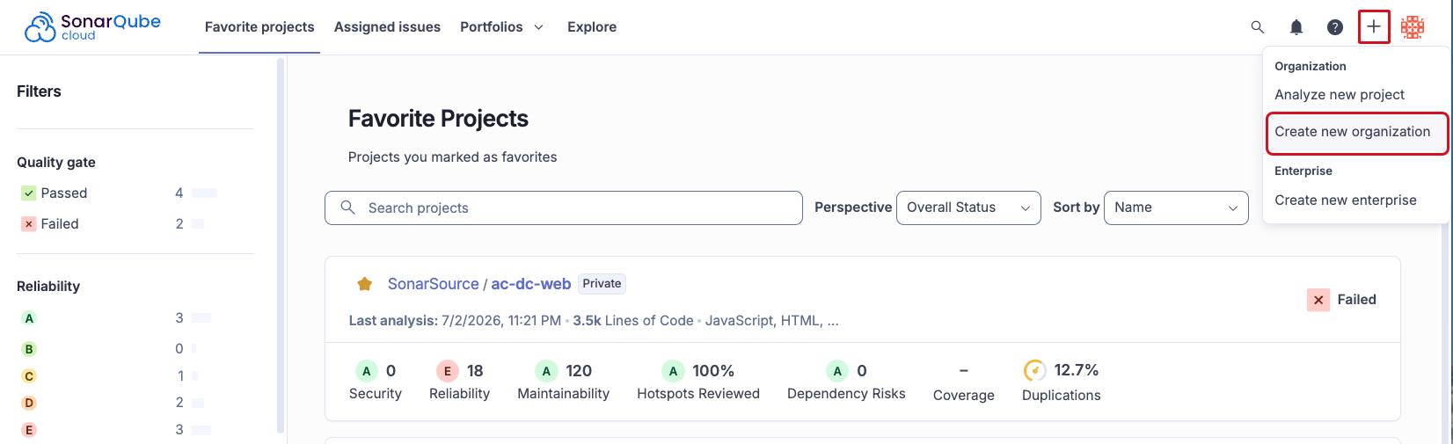Go to Assigned issues tab
The width and height of the screenshot is (1453, 444).
click(387, 27)
